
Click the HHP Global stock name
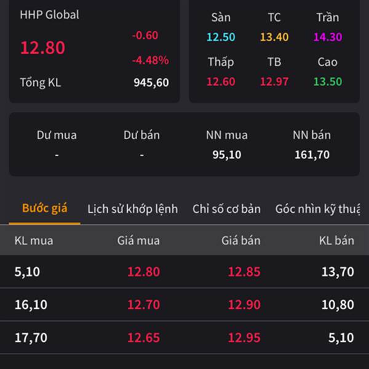tap(49, 15)
